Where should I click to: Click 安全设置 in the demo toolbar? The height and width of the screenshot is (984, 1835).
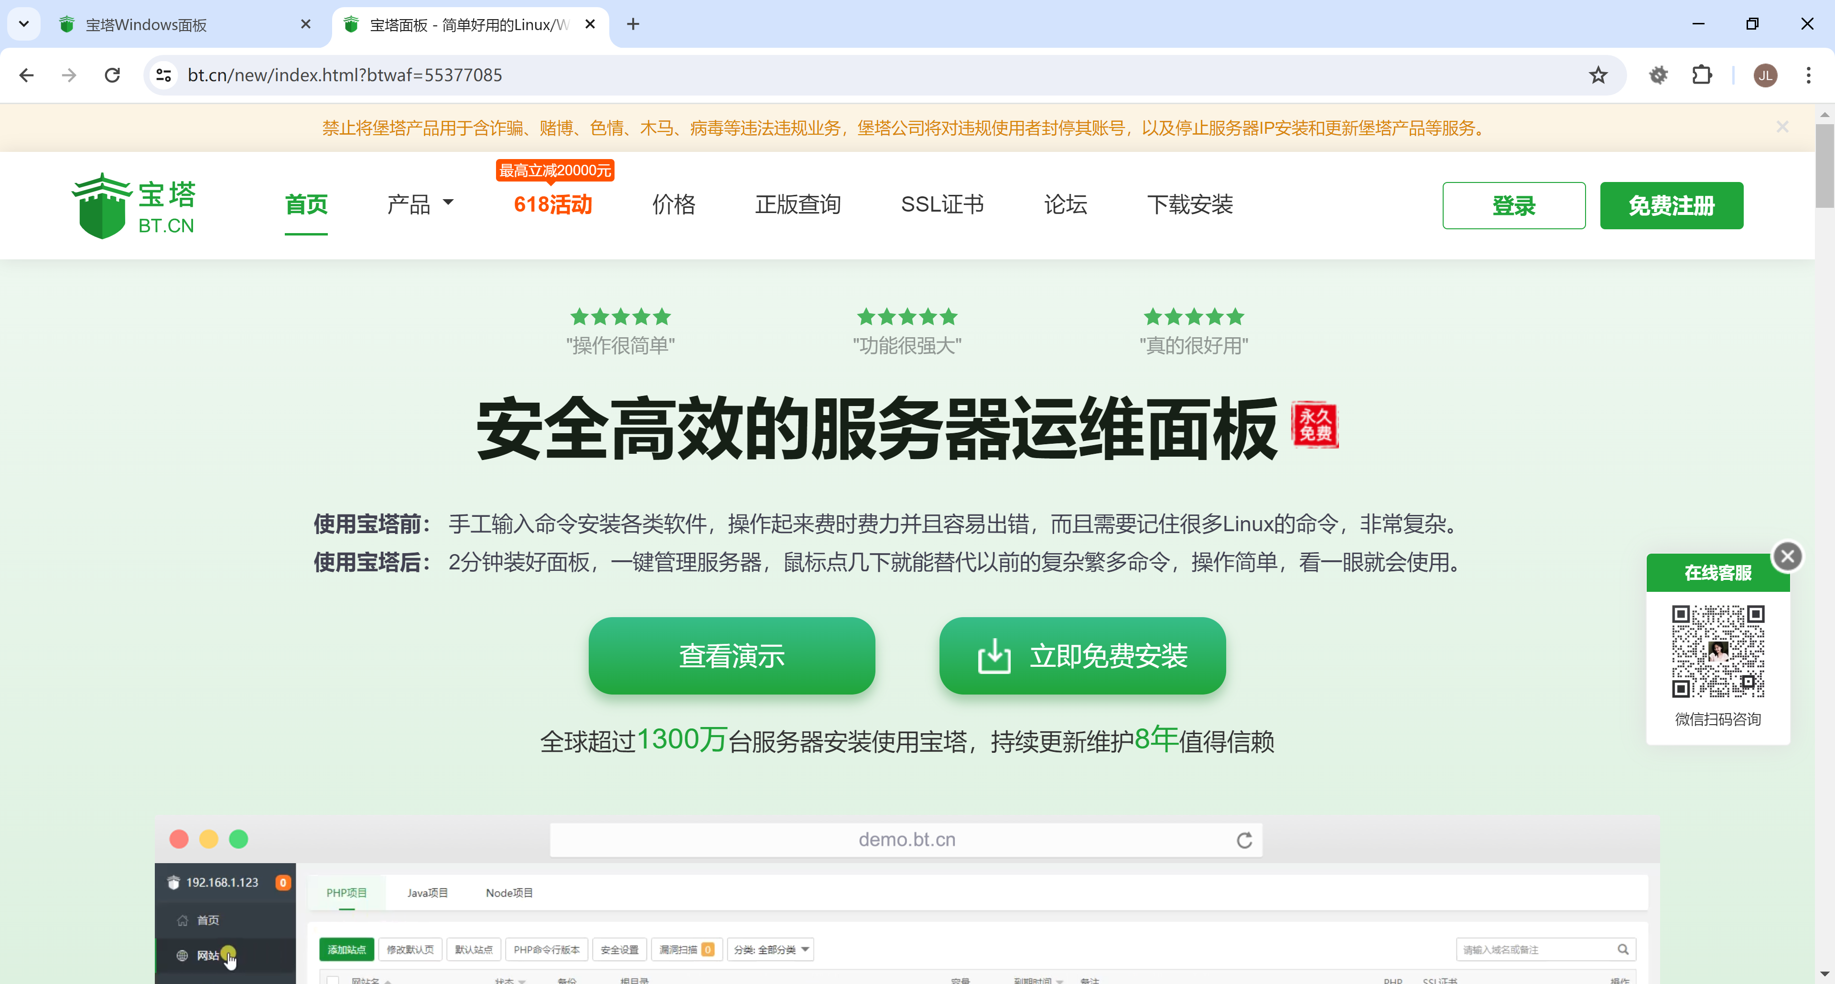click(619, 950)
